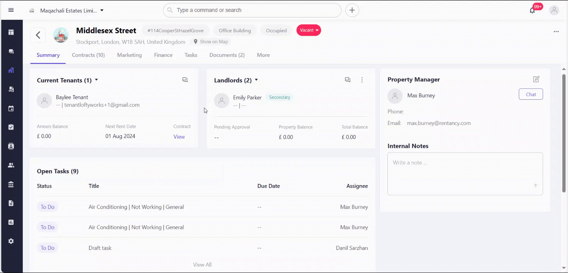Image resolution: width=568 pixels, height=273 pixels.
Task: Expand the Current Tenants (1) dropdown
Action: point(97,80)
